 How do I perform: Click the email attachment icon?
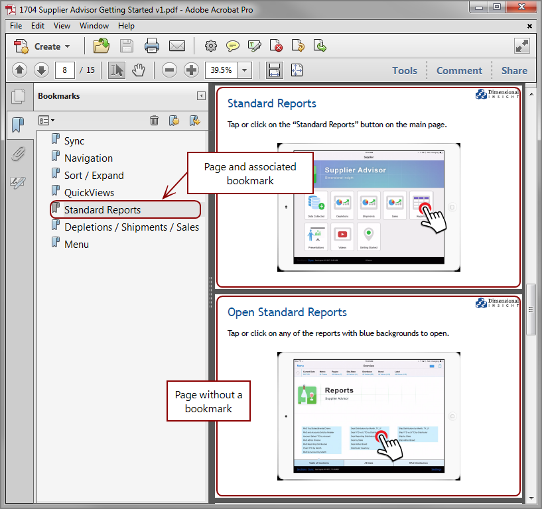pos(177,45)
